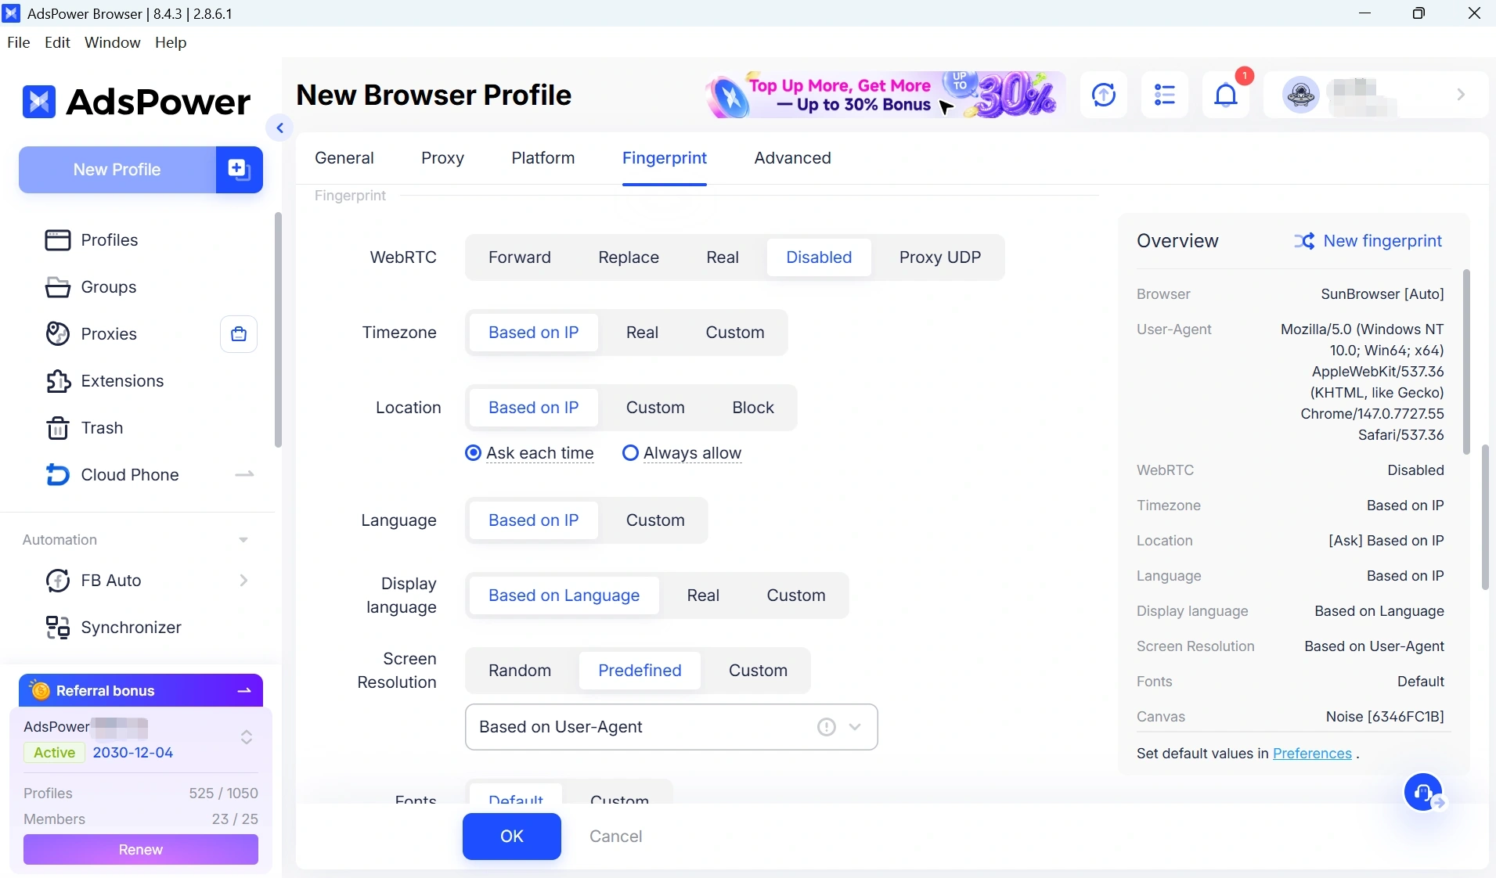Open the task list icon in header
This screenshot has height=878, width=1496.
[x=1165, y=95]
